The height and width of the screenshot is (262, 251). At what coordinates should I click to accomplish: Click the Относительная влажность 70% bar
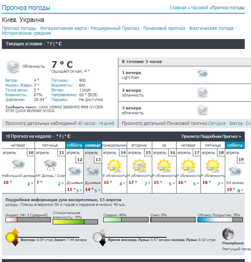75,222
